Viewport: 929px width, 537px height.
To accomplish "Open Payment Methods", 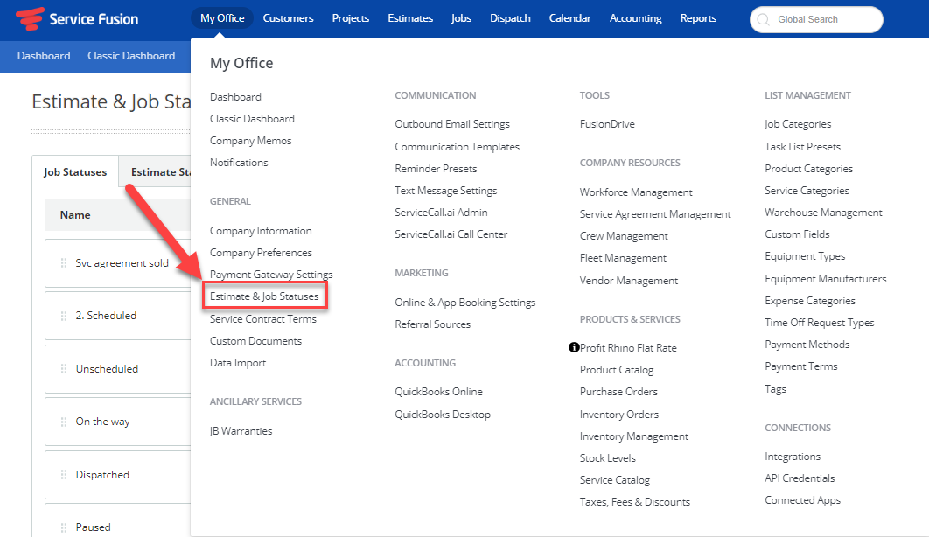I will coord(807,345).
